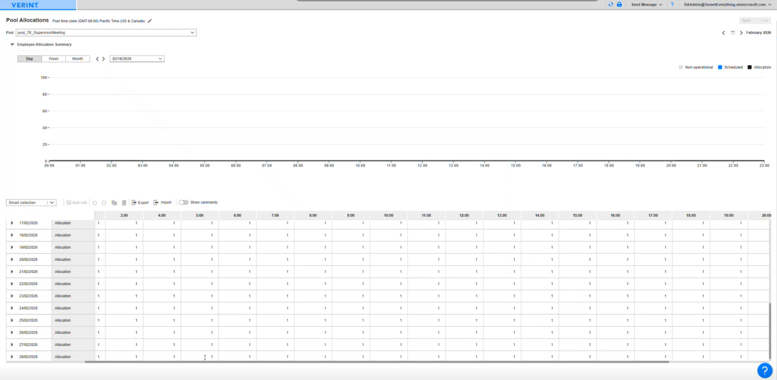The image size is (777, 380).
Task: Expand the 24/02/2026 row
Action: click(x=12, y=308)
